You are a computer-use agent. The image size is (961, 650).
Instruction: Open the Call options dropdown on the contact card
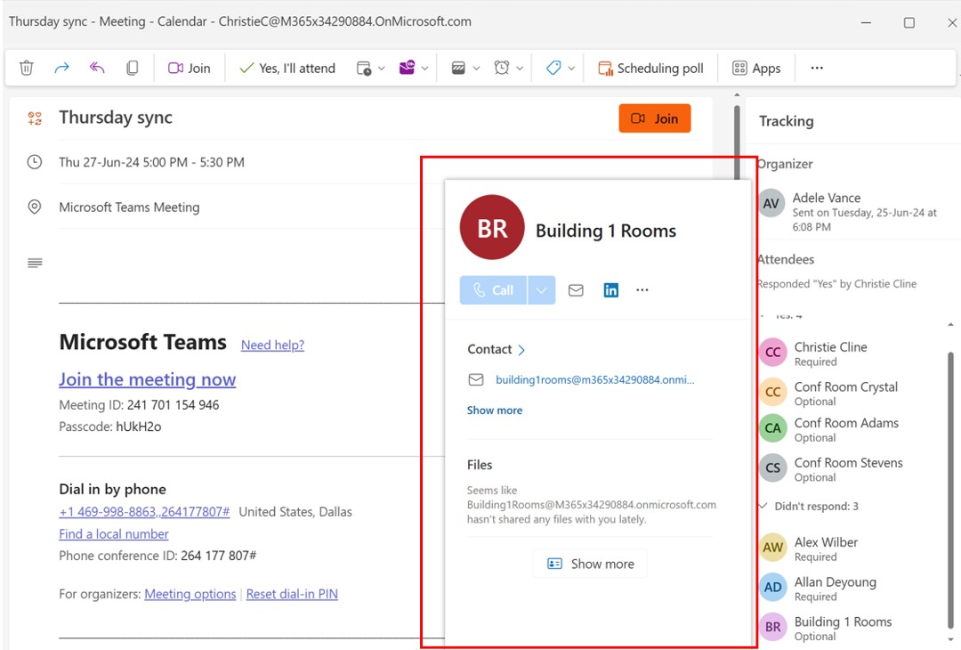tap(541, 289)
